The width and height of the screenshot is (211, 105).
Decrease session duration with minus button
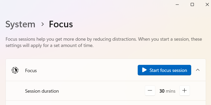pos(150,91)
